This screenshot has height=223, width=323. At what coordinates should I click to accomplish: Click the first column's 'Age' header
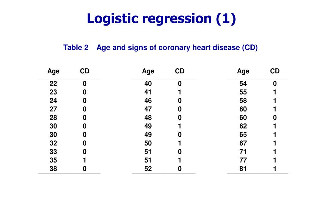pyautogui.click(x=53, y=71)
